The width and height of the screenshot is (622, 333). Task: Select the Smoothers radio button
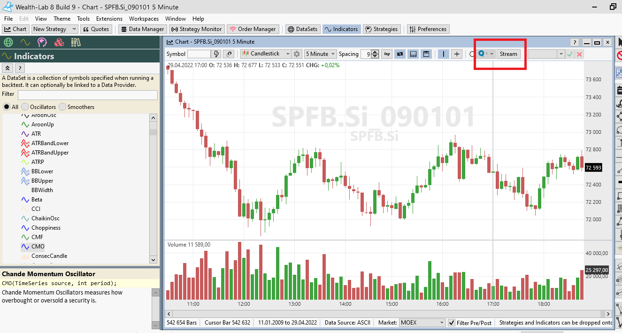tap(61, 107)
